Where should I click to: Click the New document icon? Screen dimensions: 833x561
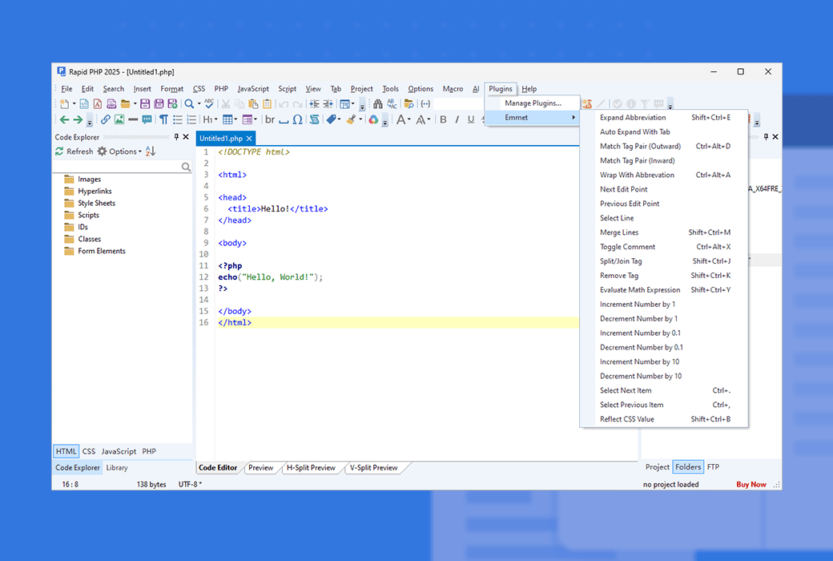point(64,103)
